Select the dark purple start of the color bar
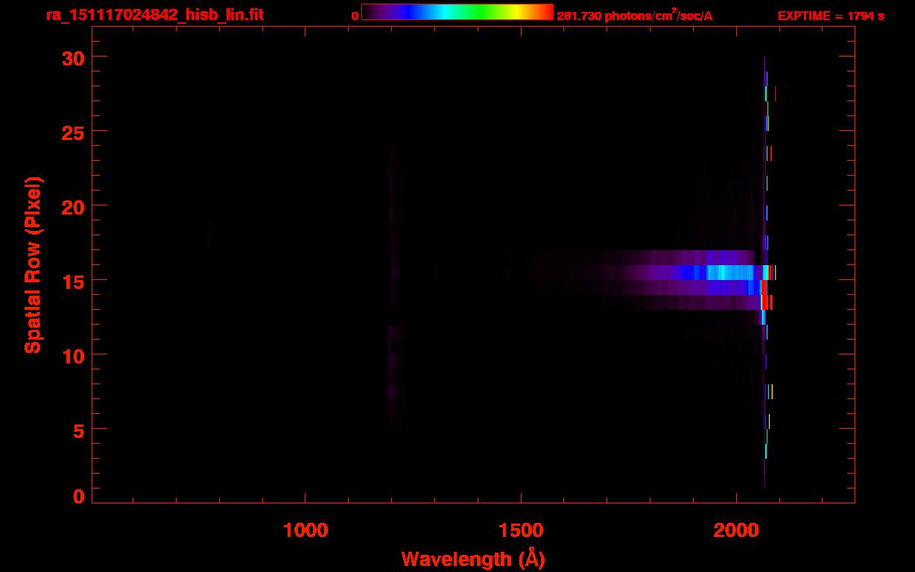Image resolution: width=915 pixels, height=572 pixels. point(373,12)
